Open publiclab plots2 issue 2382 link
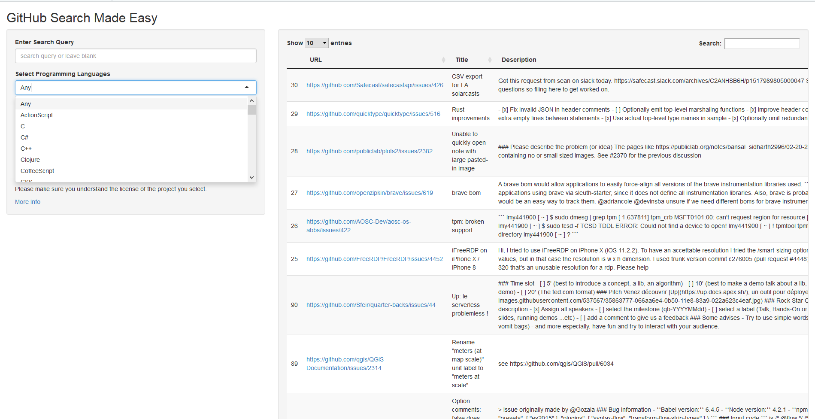This screenshot has width=815, height=419. tap(370, 151)
